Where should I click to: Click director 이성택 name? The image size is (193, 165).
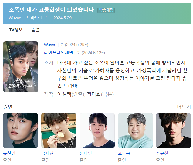tap(64, 94)
